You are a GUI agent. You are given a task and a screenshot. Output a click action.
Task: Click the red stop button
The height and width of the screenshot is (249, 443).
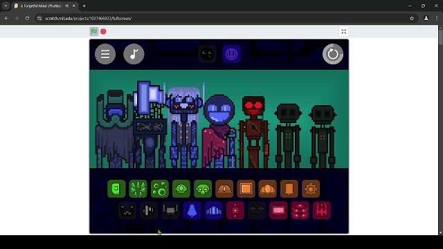(x=103, y=32)
